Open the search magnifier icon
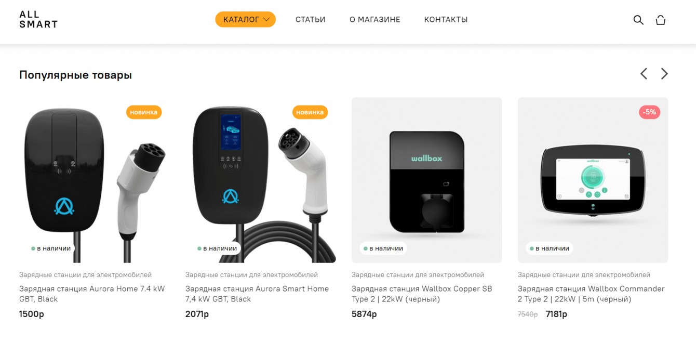 tap(638, 20)
